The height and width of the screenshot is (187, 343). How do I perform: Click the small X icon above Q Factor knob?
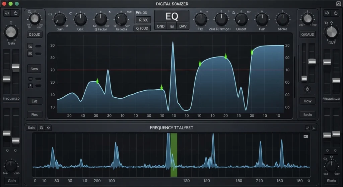(x=110, y=12)
